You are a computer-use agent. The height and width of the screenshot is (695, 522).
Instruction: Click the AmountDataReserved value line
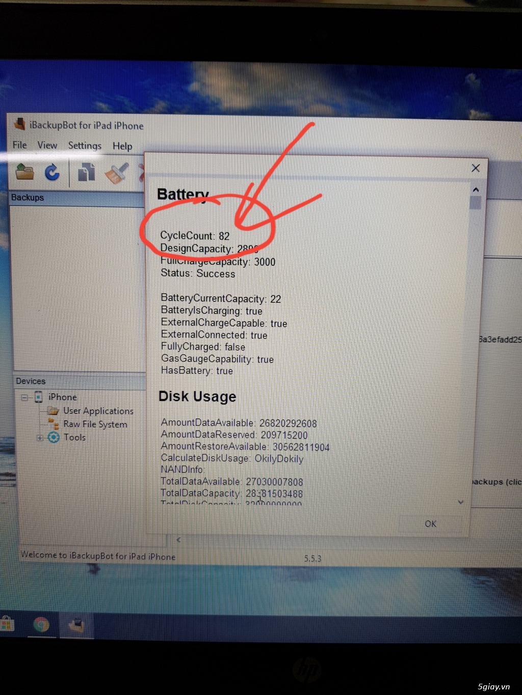click(x=234, y=435)
